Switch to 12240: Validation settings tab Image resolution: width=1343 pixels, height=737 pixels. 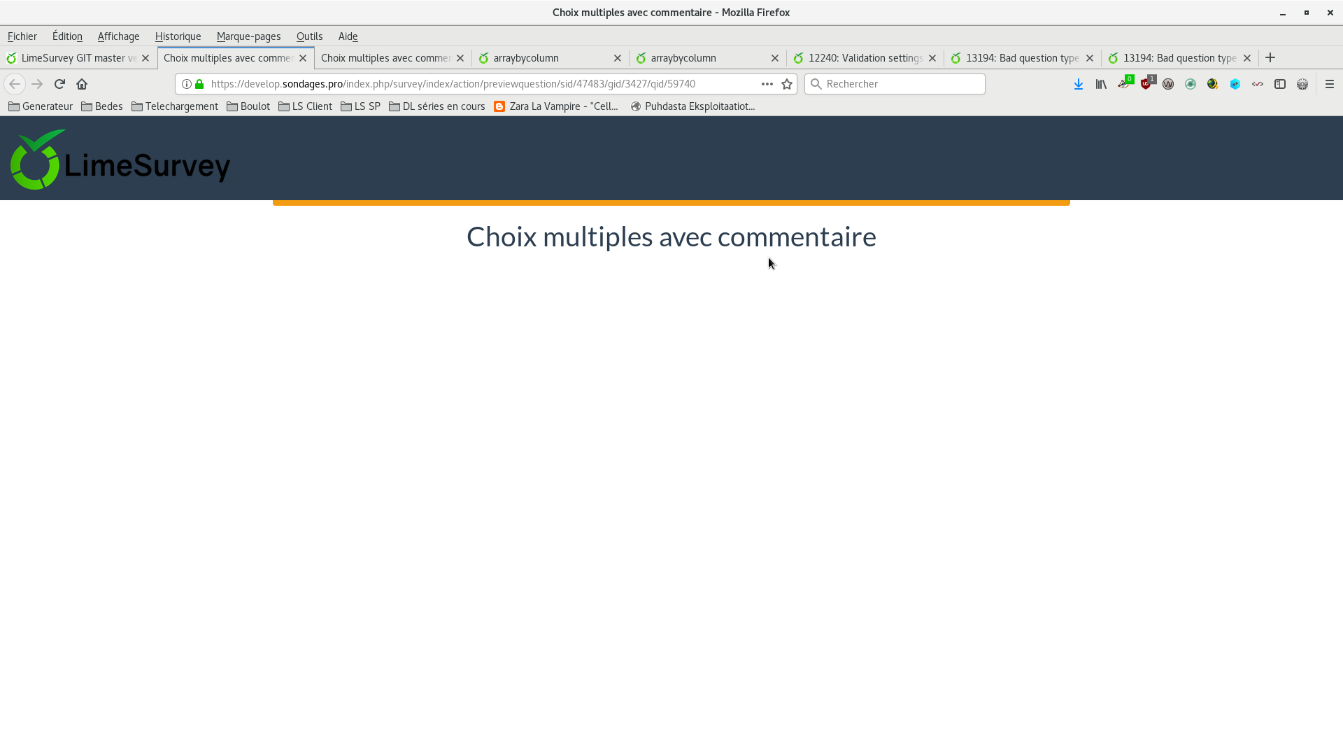(865, 58)
